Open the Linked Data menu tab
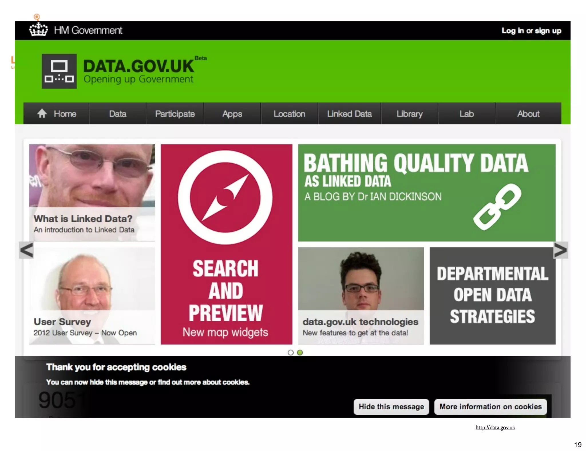586x451 pixels. coord(349,114)
